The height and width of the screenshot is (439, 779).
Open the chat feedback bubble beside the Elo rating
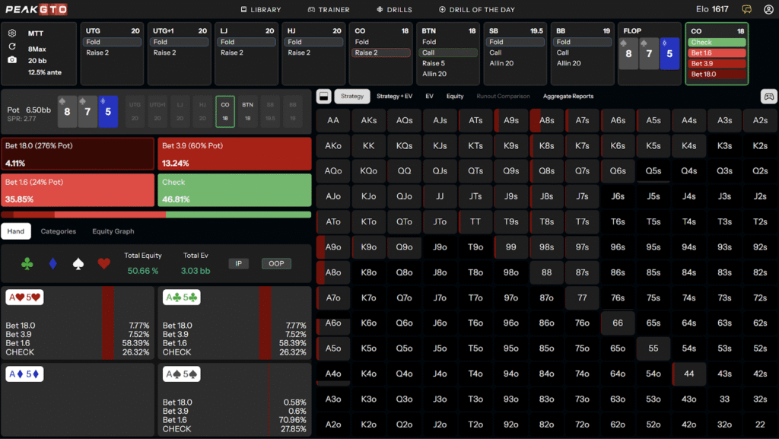coord(746,9)
